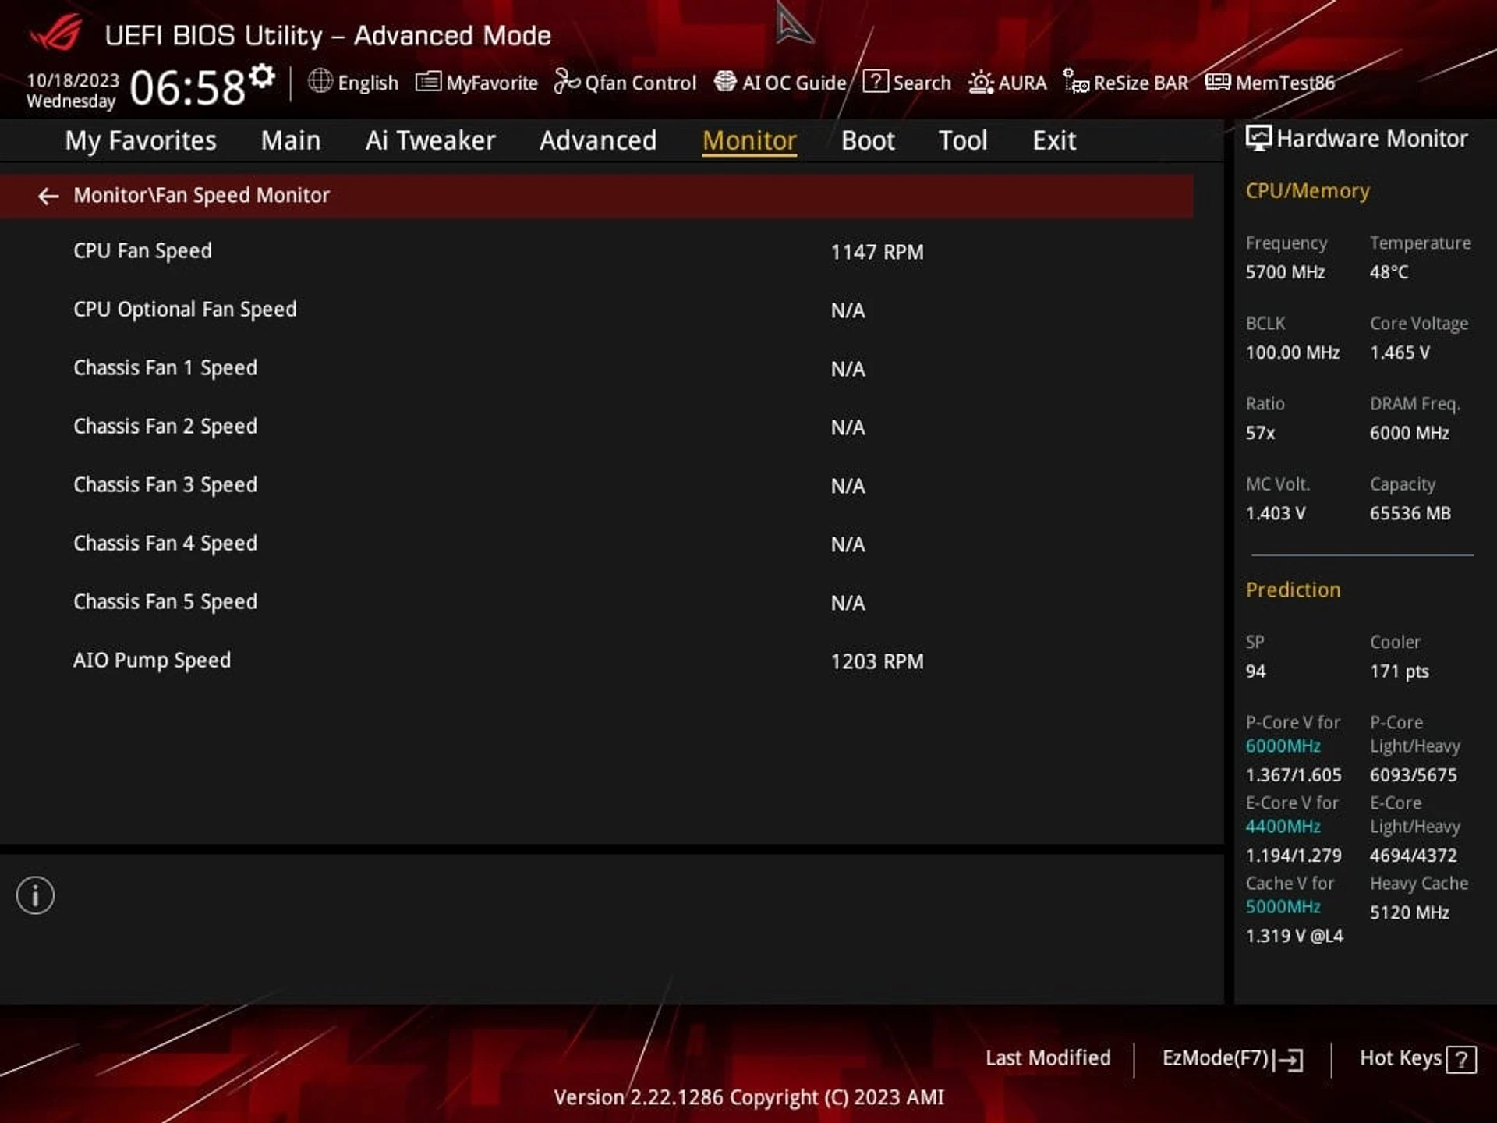Screen dimensions: 1497x1123
Task: Select AIO Pump Speed row
Action: pyautogui.click(x=596, y=661)
